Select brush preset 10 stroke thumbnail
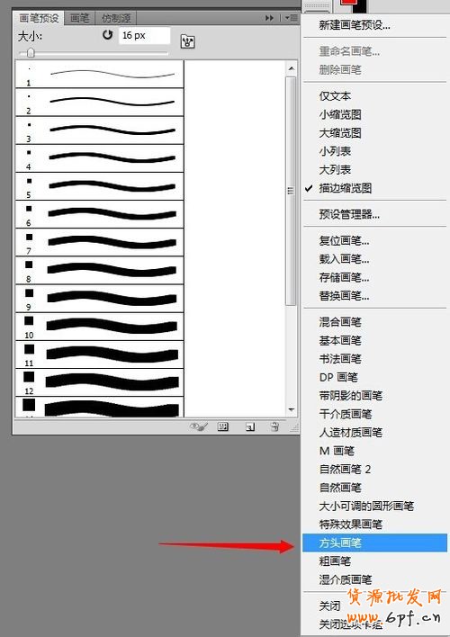 pyautogui.click(x=100, y=327)
